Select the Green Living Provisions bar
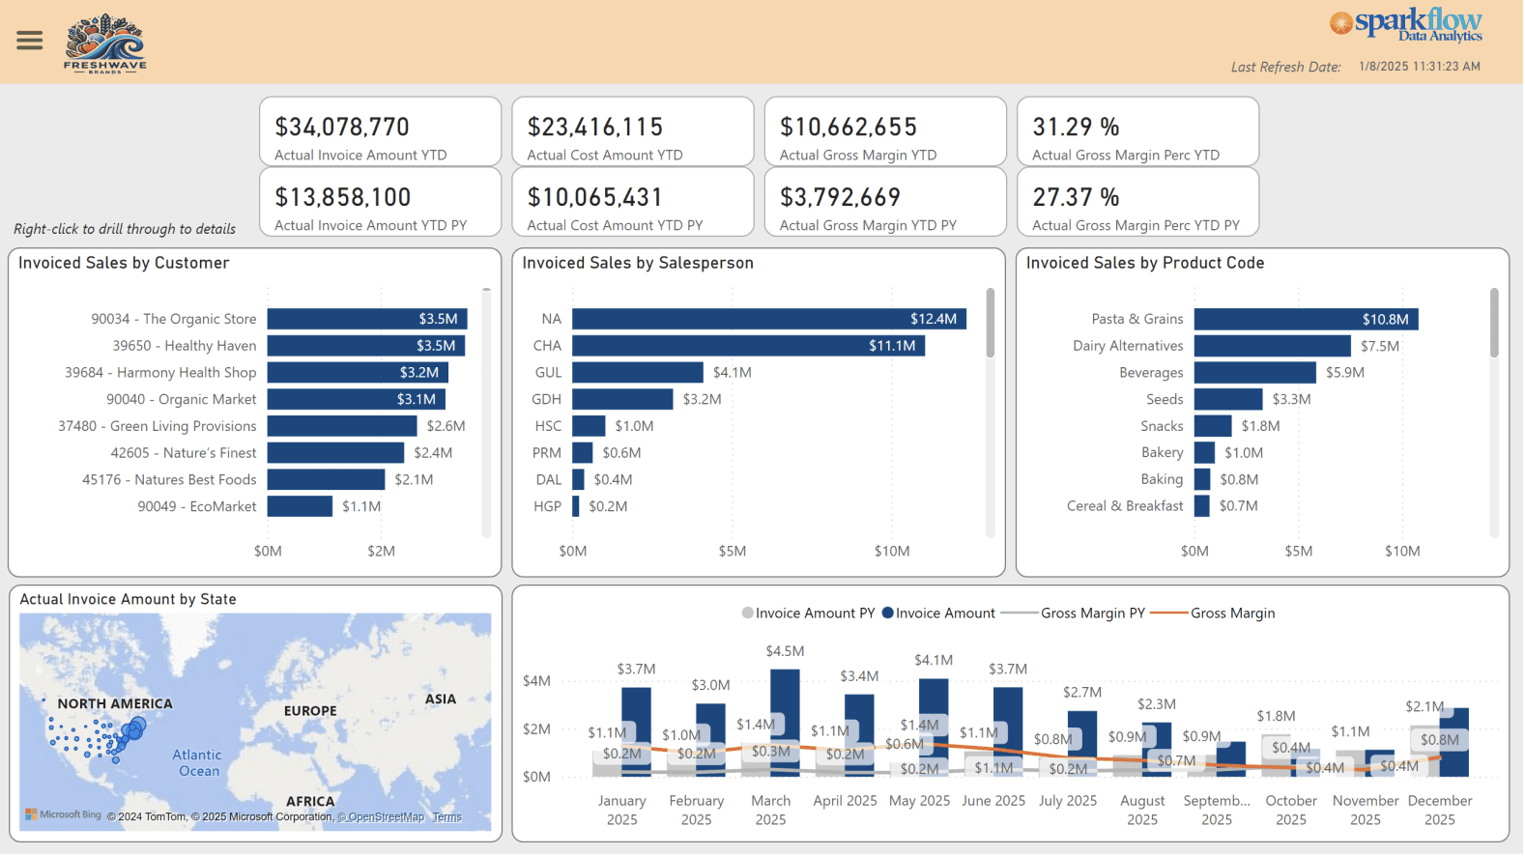Screen dimensions: 1525x856 (342, 426)
